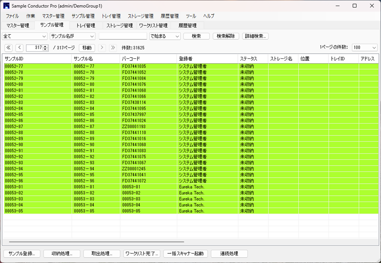Start 一括スキャナー起動 button
Screen dimensions: 381x263
coord(185,254)
